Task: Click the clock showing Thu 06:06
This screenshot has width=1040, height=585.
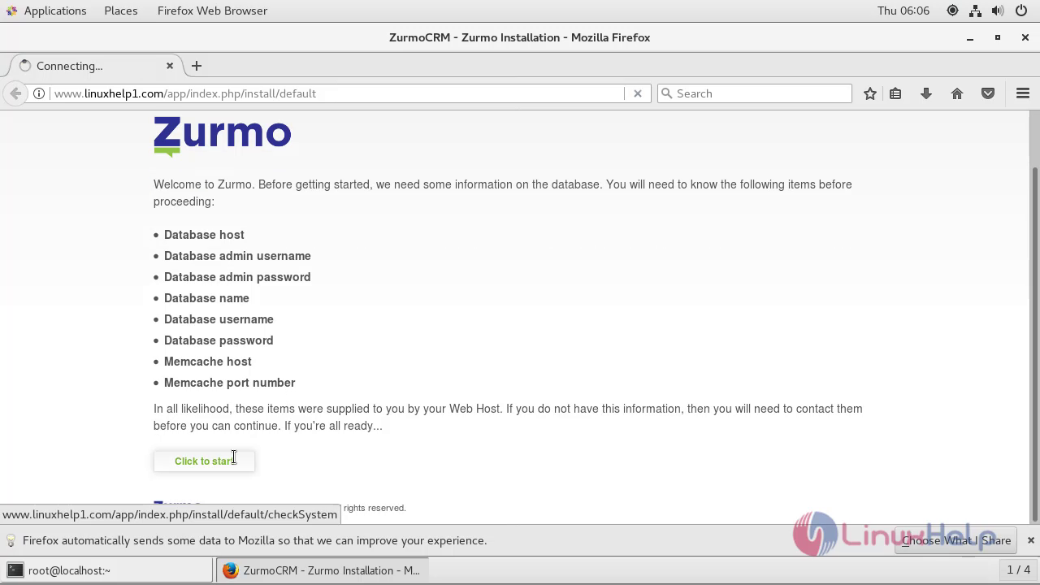Action: (x=903, y=11)
